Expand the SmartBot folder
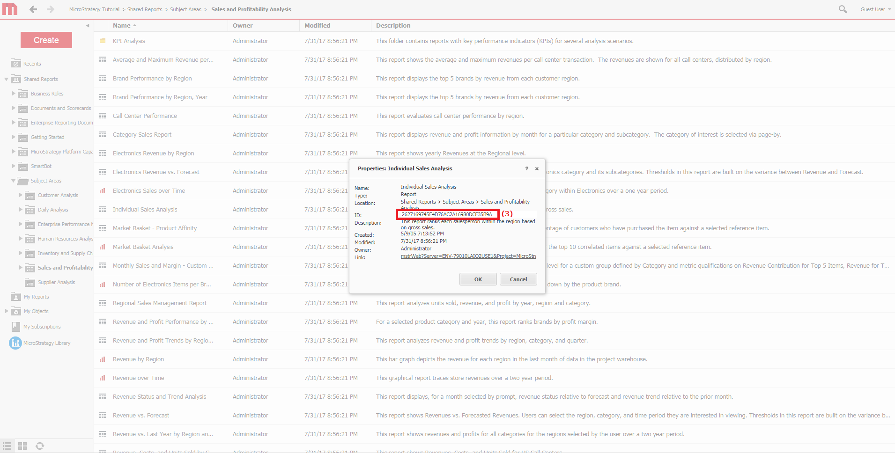 14,166
